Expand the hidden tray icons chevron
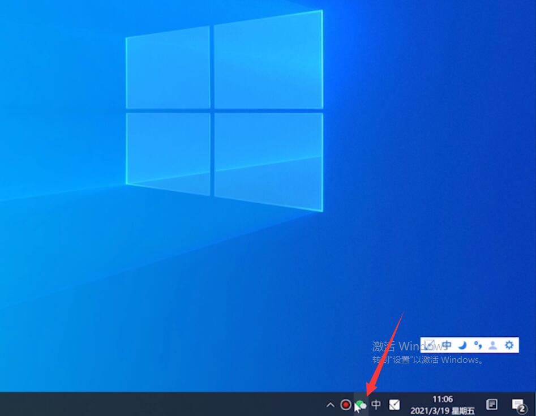This screenshot has width=536, height=416. click(x=330, y=405)
